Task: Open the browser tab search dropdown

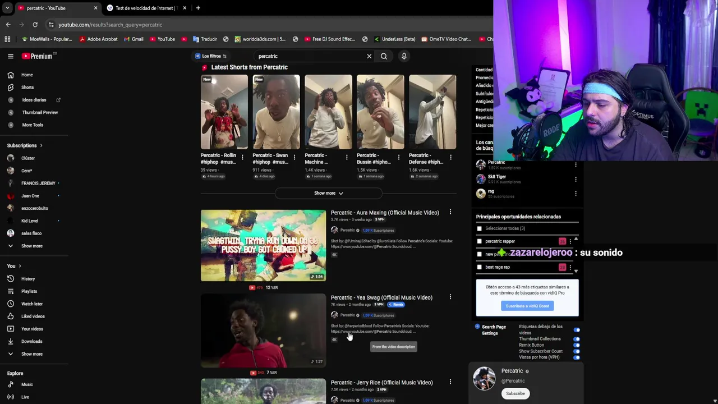Action: [x=7, y=8]
